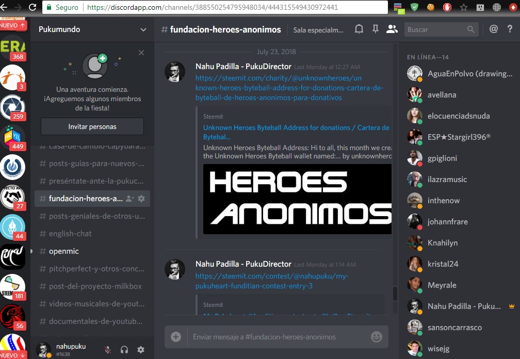Open Unknown Heroes Byteball Address embed title
Image resolution: width=520 pixels, height=359 pixels.
pyautogui.click(x=296, y=132)
